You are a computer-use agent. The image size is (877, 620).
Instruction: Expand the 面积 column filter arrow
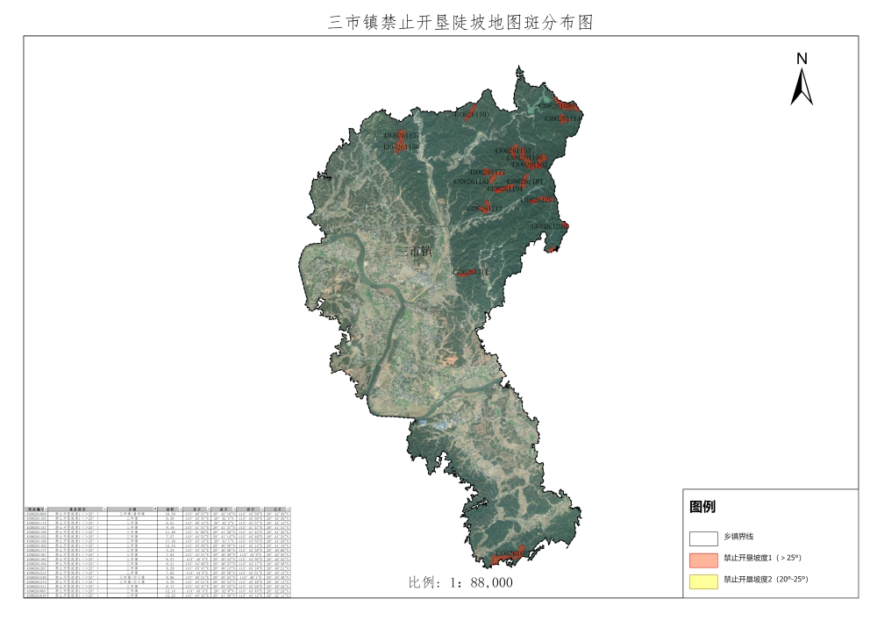182,509
